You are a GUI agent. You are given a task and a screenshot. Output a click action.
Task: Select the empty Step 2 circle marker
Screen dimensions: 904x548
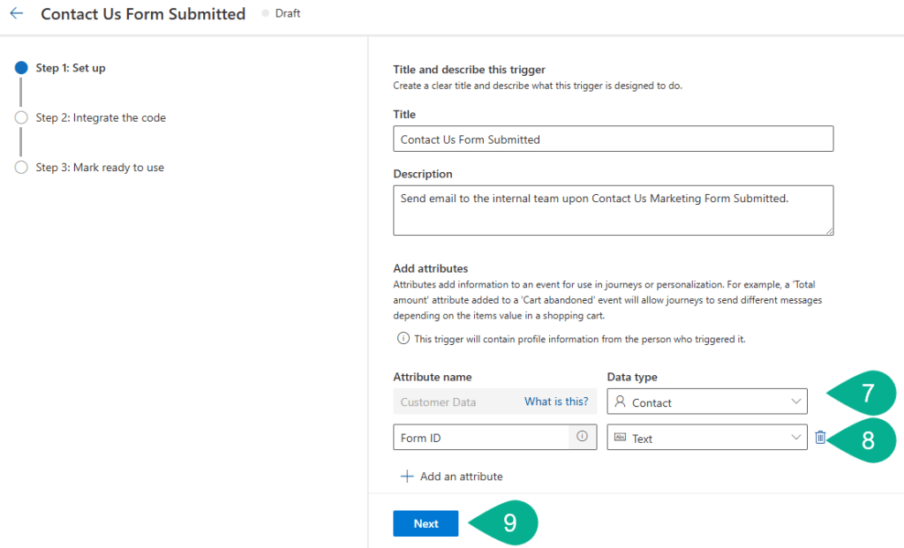[21, 118]
